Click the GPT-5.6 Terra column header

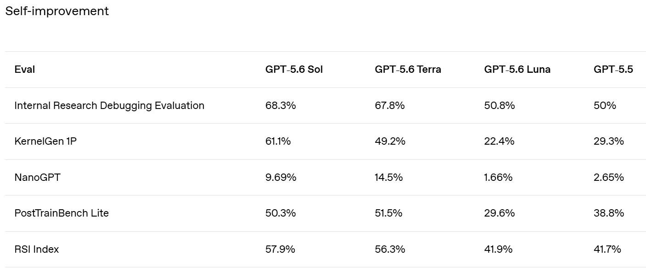[408, 70]
